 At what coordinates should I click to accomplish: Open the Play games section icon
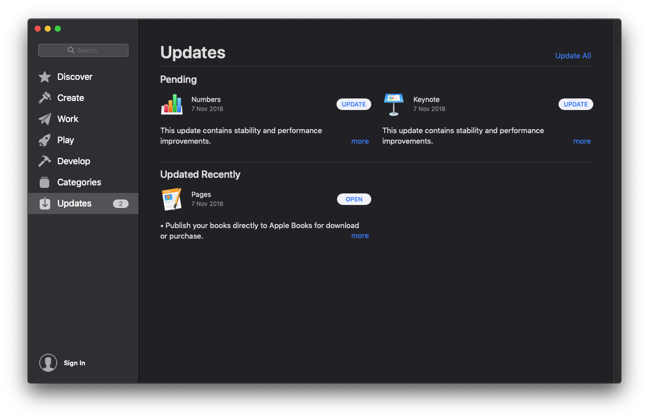(45, 140)
